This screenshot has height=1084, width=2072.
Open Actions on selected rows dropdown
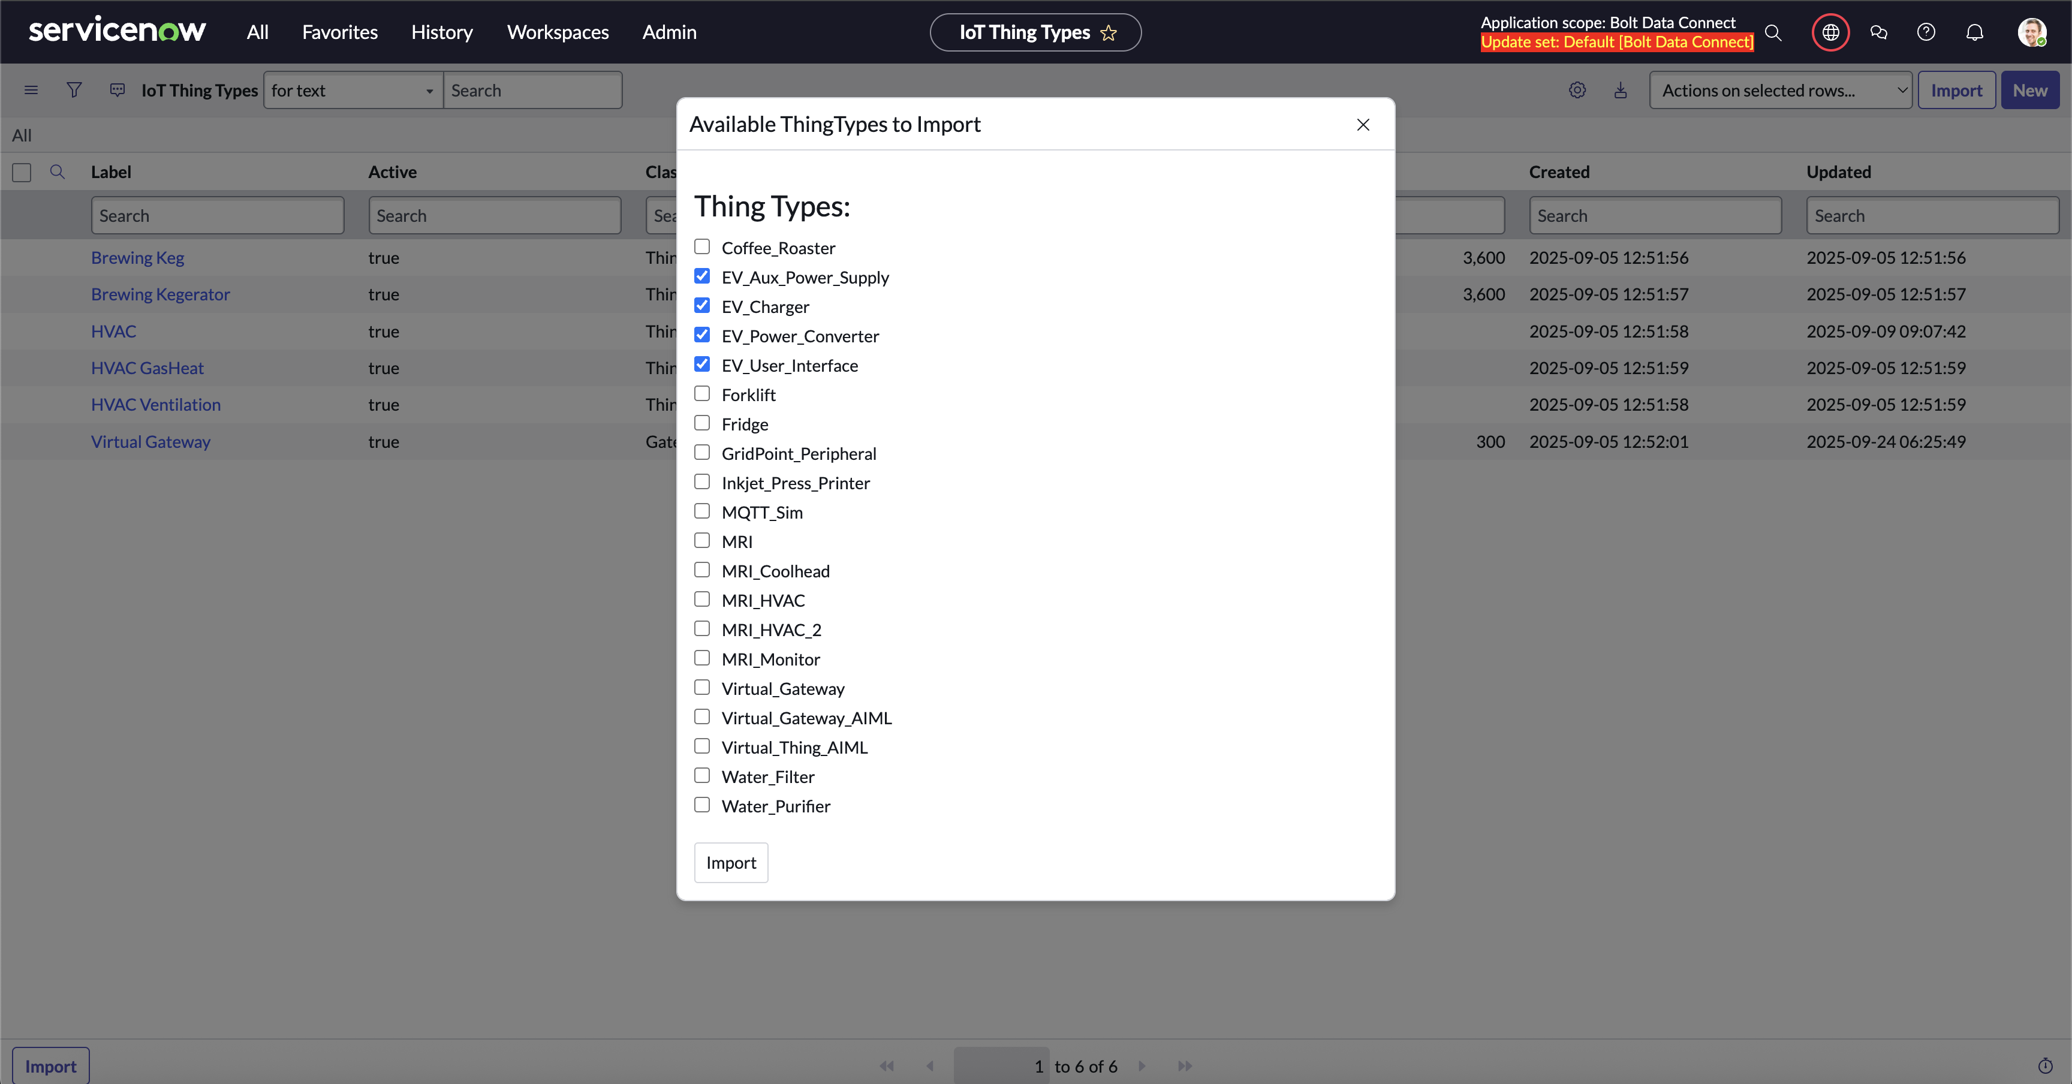click(x=1780, y=90)
